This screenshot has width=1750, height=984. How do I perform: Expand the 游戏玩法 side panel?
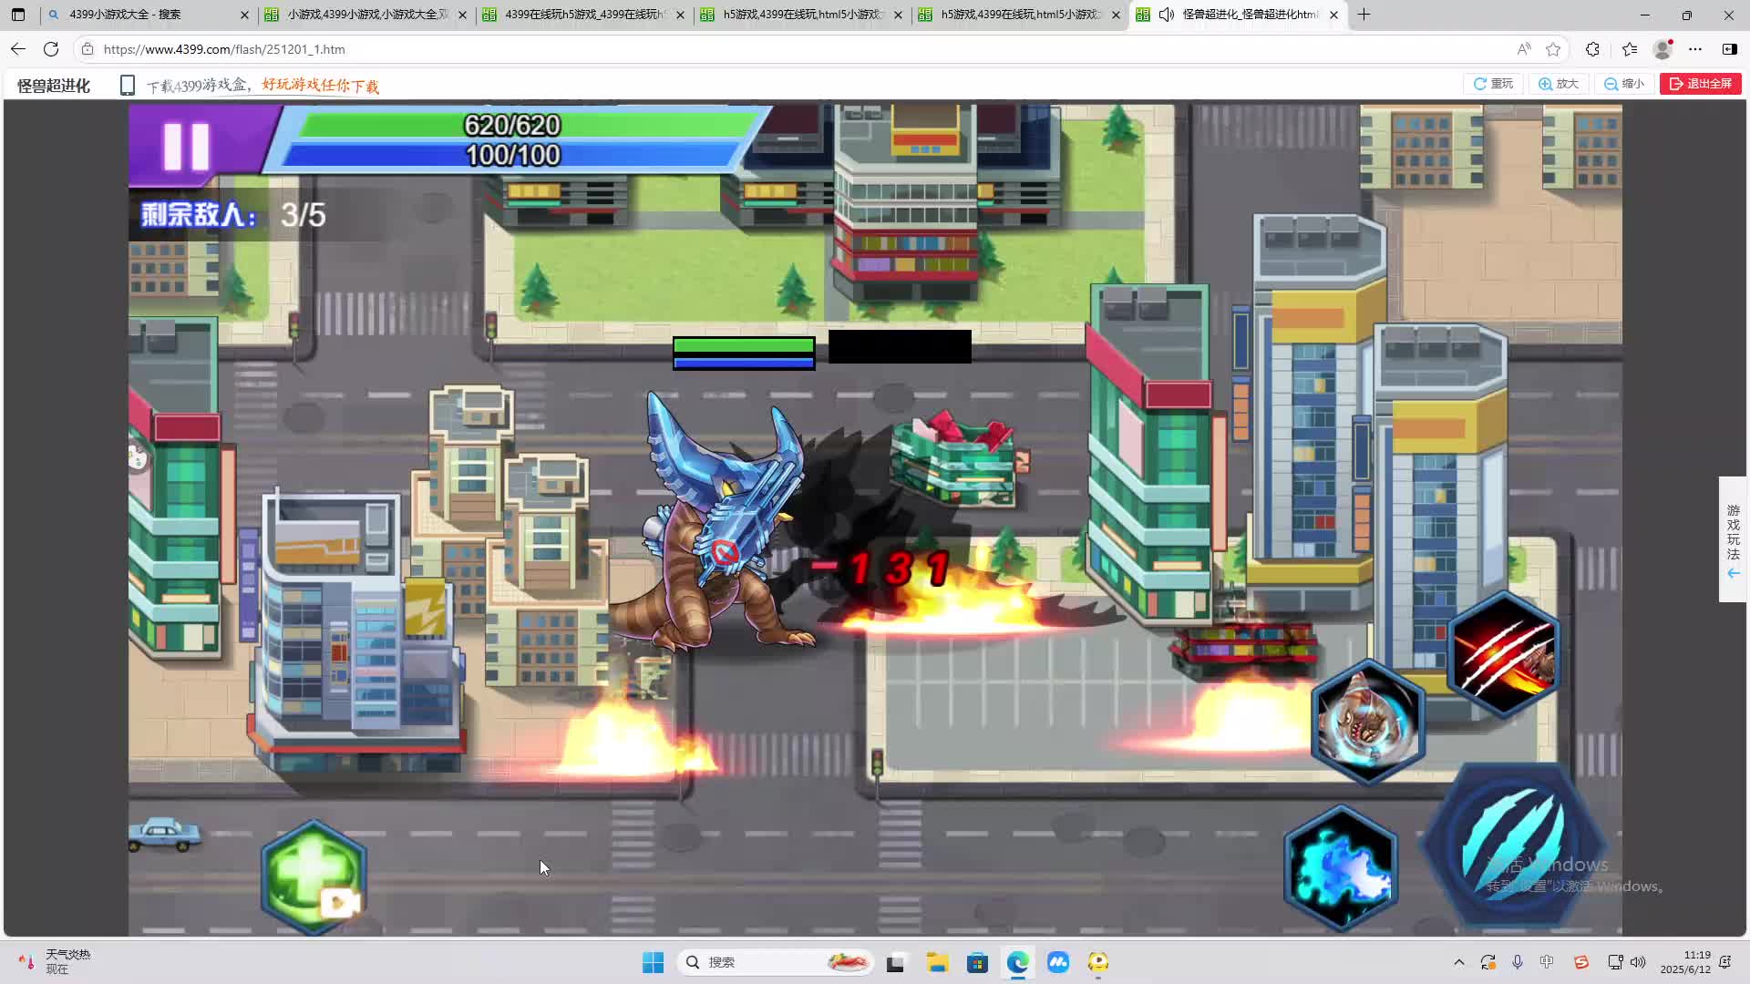[1733, 539]
